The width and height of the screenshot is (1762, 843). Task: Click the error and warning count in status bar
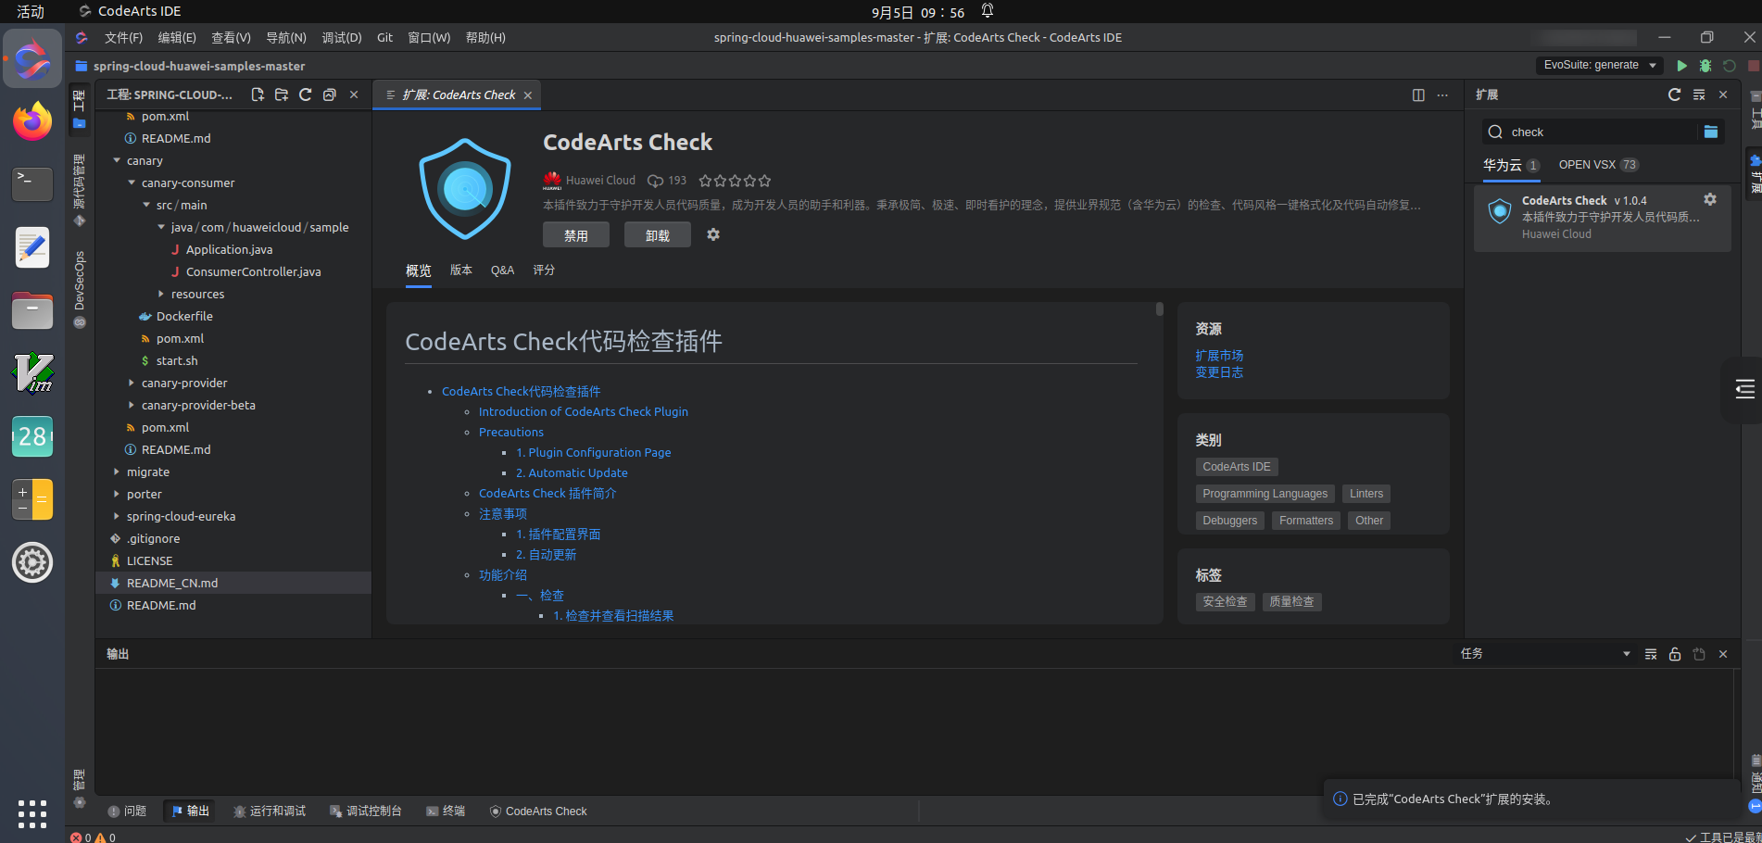tap(94, 837)
